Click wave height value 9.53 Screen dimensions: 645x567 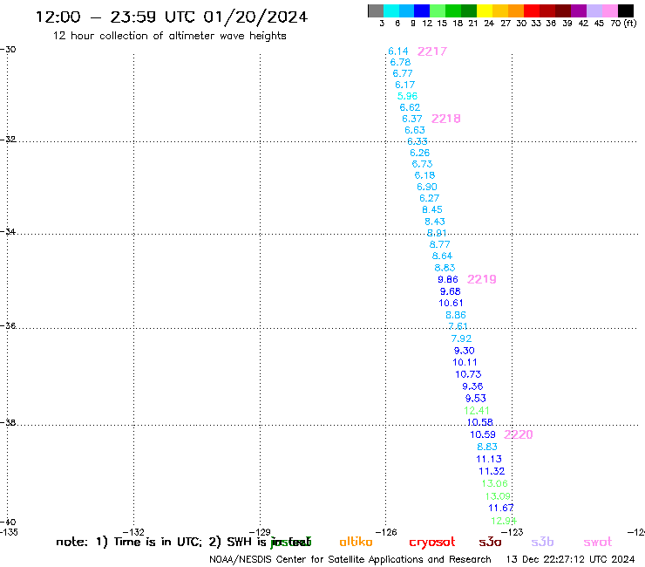tap(476, 398)
